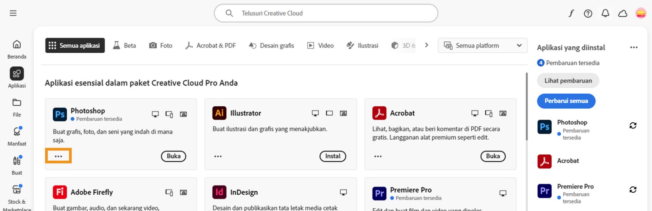Click 'Pembaruan tersedia' under Photoshop card title
Image resolution: width=652 pixels, height=211 pixels.
pyautogui.click(x=99, y=119)
